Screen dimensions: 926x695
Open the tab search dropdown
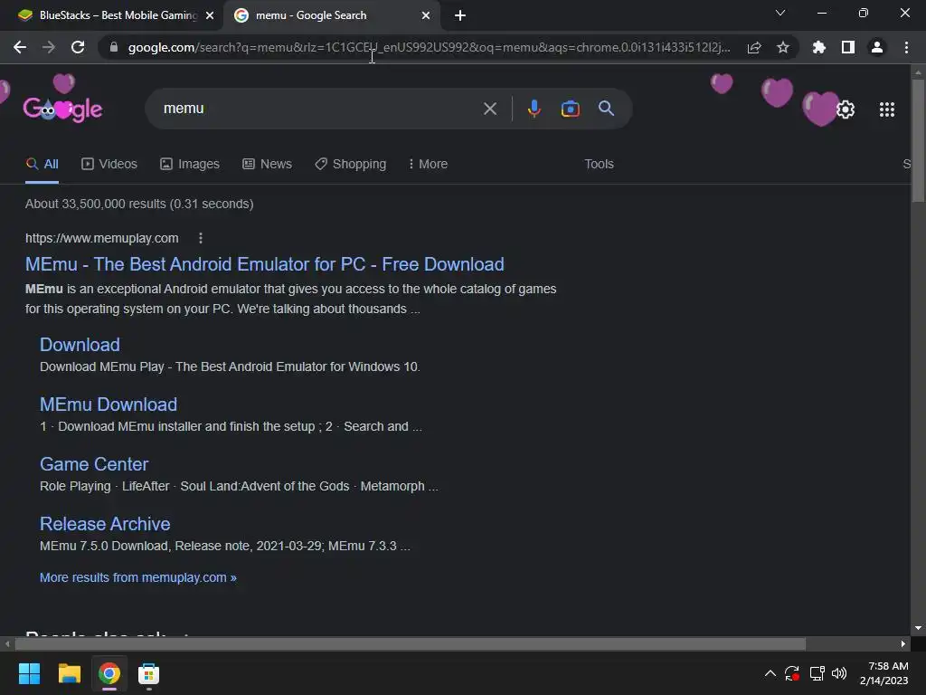[780, 13]
